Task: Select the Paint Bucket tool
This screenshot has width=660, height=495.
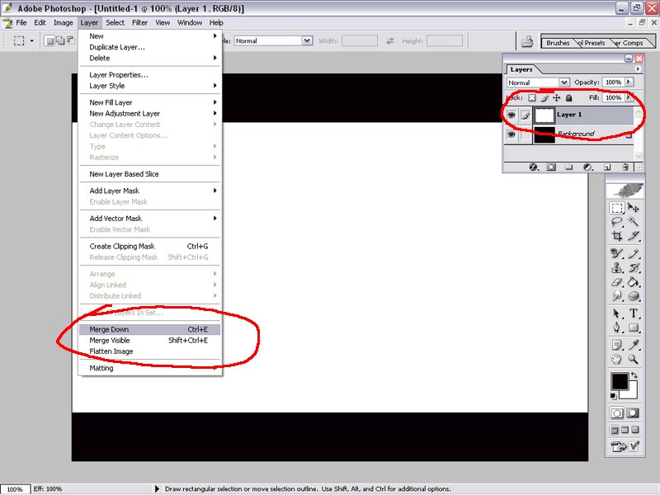Action: coord(634,283)
